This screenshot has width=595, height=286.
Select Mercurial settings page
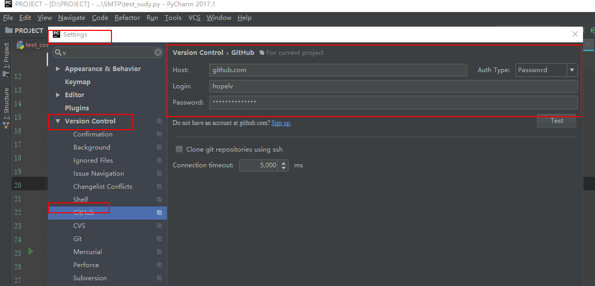click(x=87, y=252)
